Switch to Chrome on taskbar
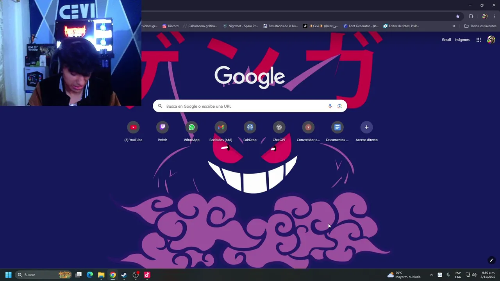 click(112, 275)
